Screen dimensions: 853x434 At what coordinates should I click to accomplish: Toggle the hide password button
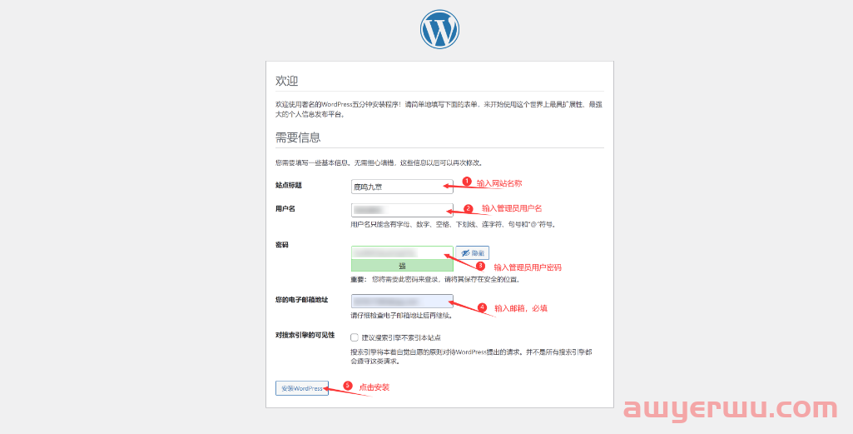(x=472, y=253)
